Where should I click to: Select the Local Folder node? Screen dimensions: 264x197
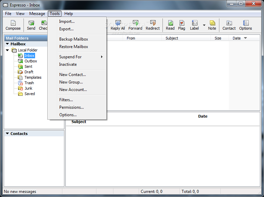tap(28, 50)
